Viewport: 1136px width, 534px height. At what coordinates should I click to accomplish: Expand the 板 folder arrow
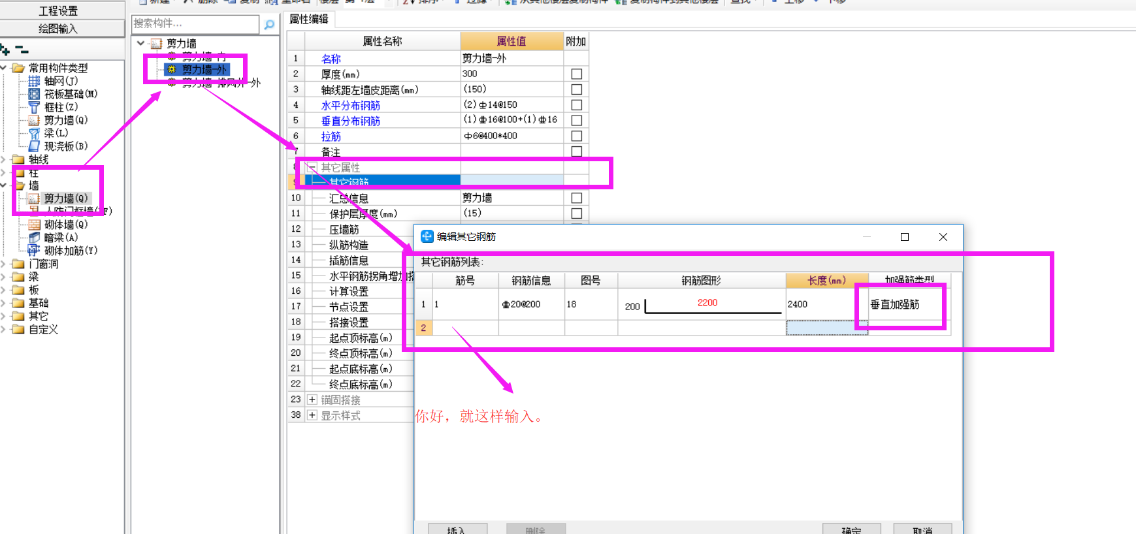pyautogui.click(x=3, y=290)
